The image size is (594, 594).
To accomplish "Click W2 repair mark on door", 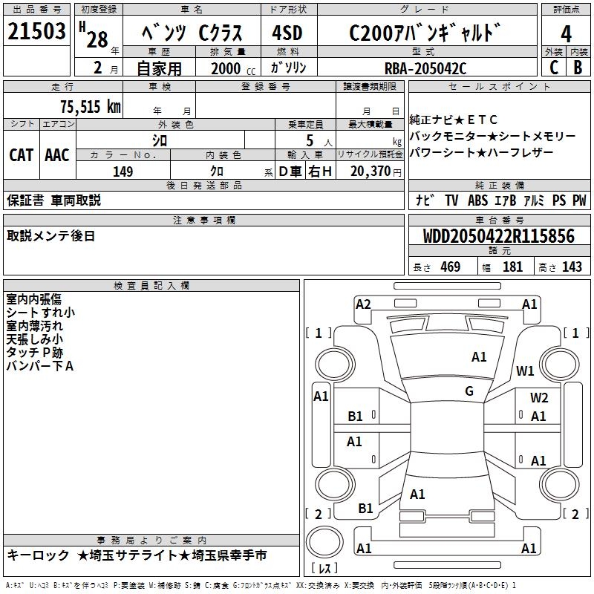I will (539, 397).
